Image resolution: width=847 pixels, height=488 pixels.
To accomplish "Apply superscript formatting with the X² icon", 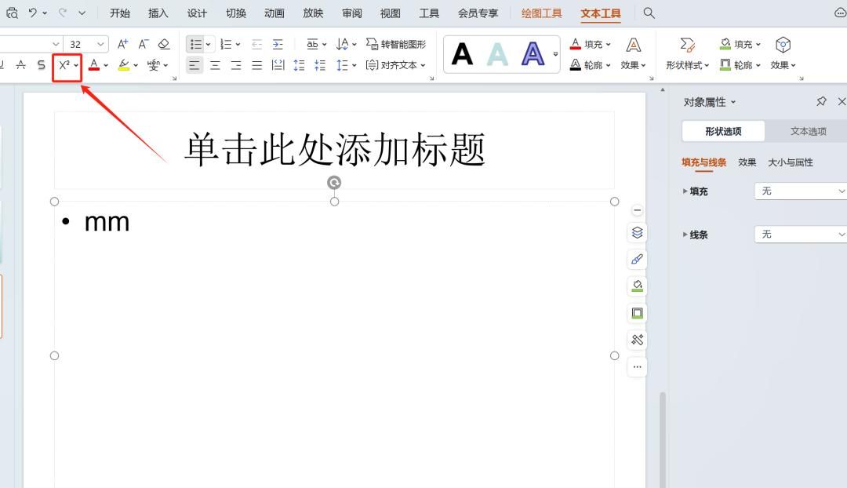I will (64, 66).
